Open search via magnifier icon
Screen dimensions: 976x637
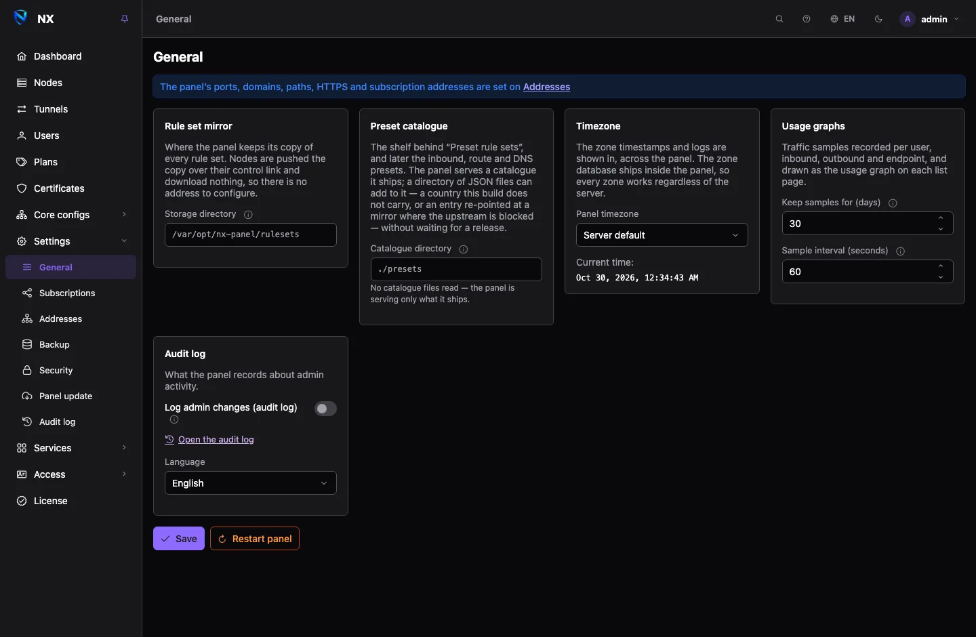pos(779,19)
